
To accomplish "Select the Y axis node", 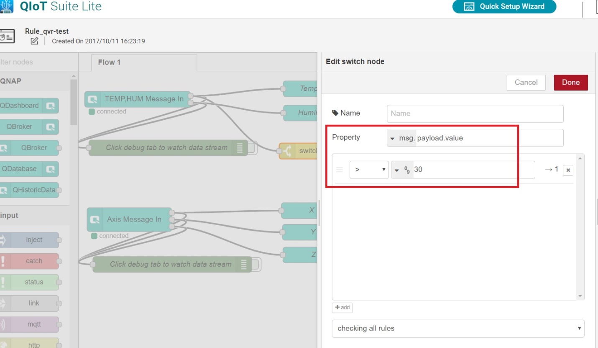I will click(x=299, y=232).
